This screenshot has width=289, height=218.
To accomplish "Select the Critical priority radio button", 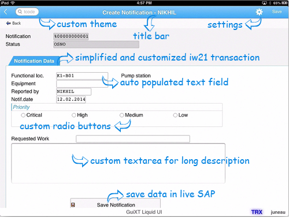I will pyautogui.click(x=23, y=115).
